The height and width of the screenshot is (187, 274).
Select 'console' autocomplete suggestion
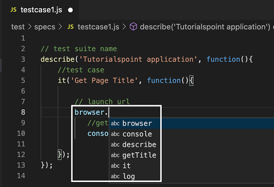(x=137, y=134)
